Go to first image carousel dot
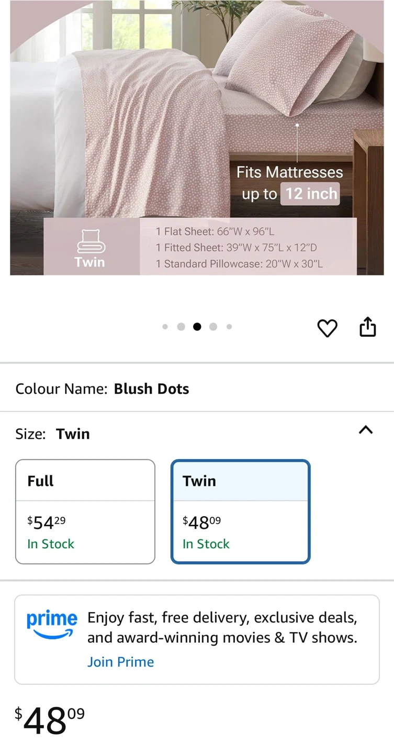Image resolution: width=394 pixels, height=754 pixels. coord(165,327)
